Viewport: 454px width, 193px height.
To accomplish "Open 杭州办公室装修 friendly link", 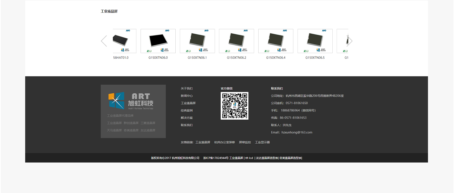I will click(225, 142).
